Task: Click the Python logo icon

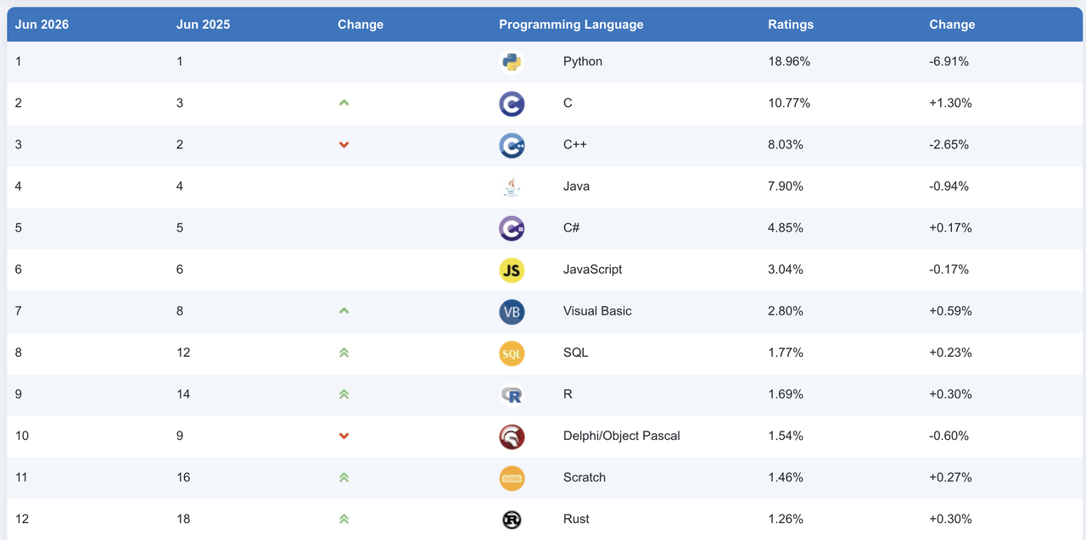Action: pyautogui.click(x=512, y=62)
